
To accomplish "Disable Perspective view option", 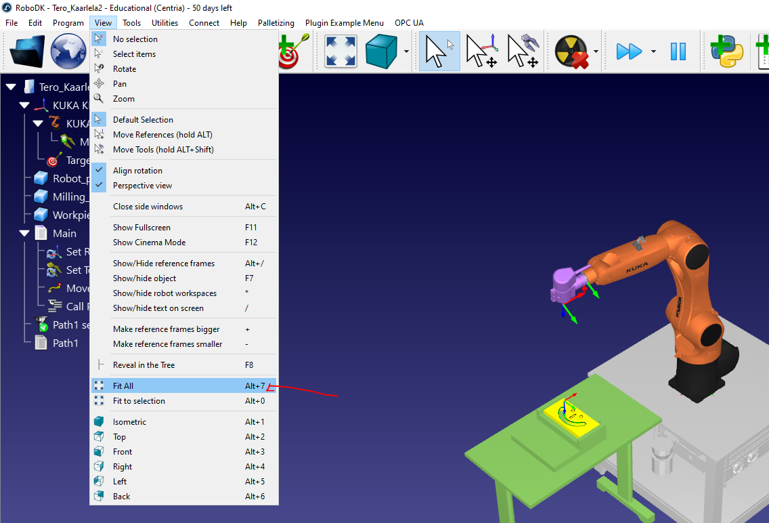I will click(142, 186).
